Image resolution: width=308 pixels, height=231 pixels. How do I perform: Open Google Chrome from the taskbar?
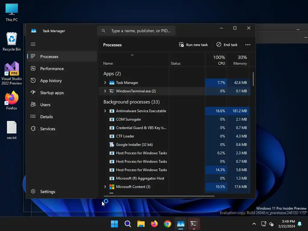(x=167, y=224)
